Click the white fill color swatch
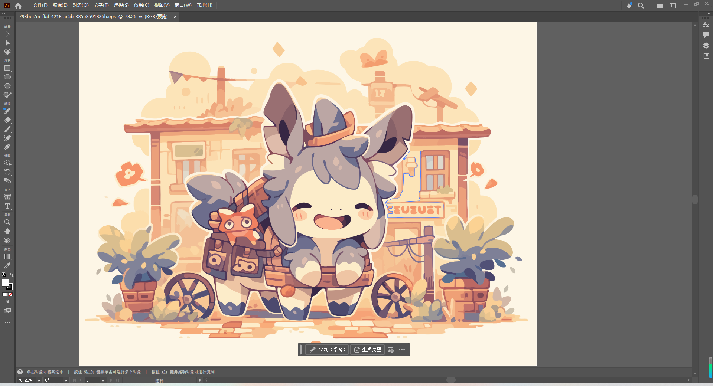The width and height of the screenshot is (713, 386). pyautogui.click(x=5, y=283)
